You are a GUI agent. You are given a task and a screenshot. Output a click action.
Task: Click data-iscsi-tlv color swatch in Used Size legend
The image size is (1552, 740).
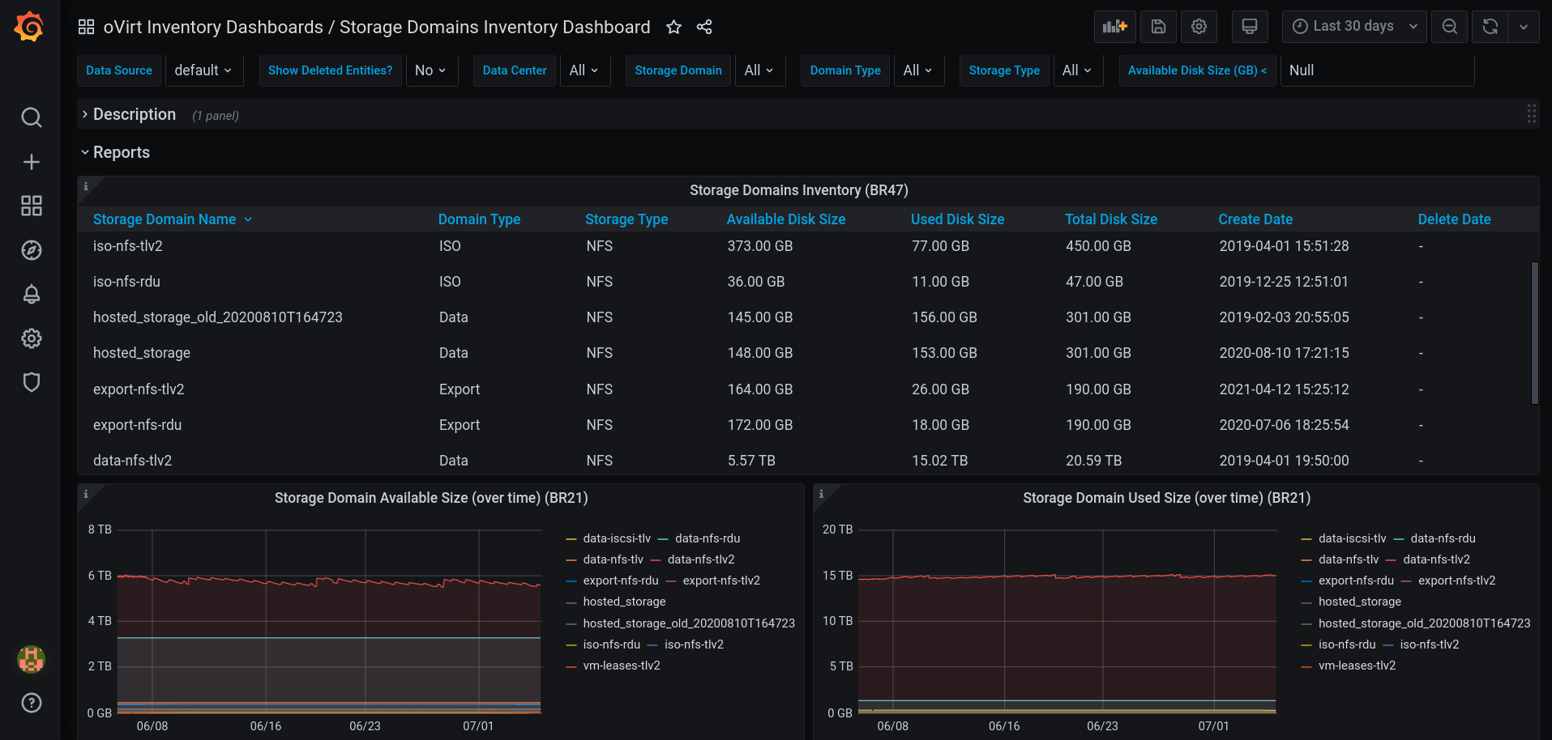click(1306, 539)
